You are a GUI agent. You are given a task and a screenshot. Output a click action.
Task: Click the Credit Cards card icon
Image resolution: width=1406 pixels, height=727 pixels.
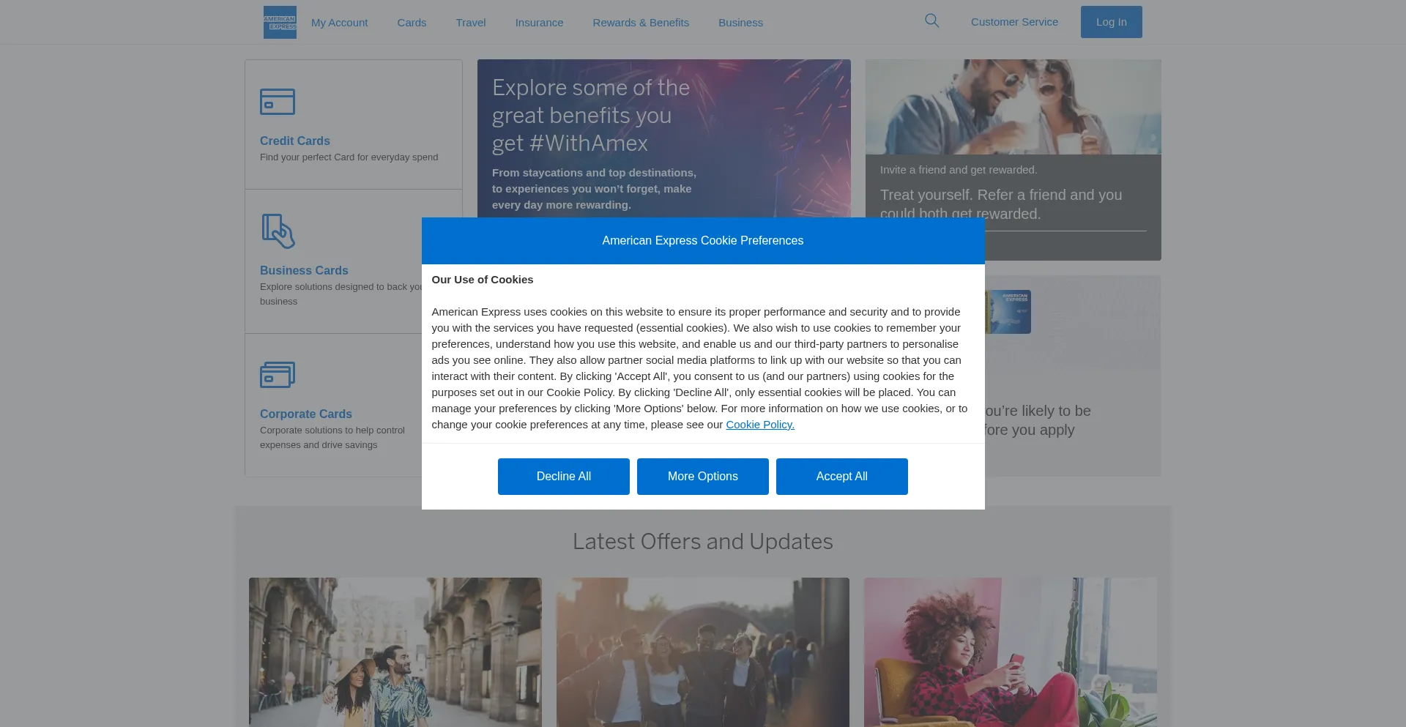click(278, 102)
